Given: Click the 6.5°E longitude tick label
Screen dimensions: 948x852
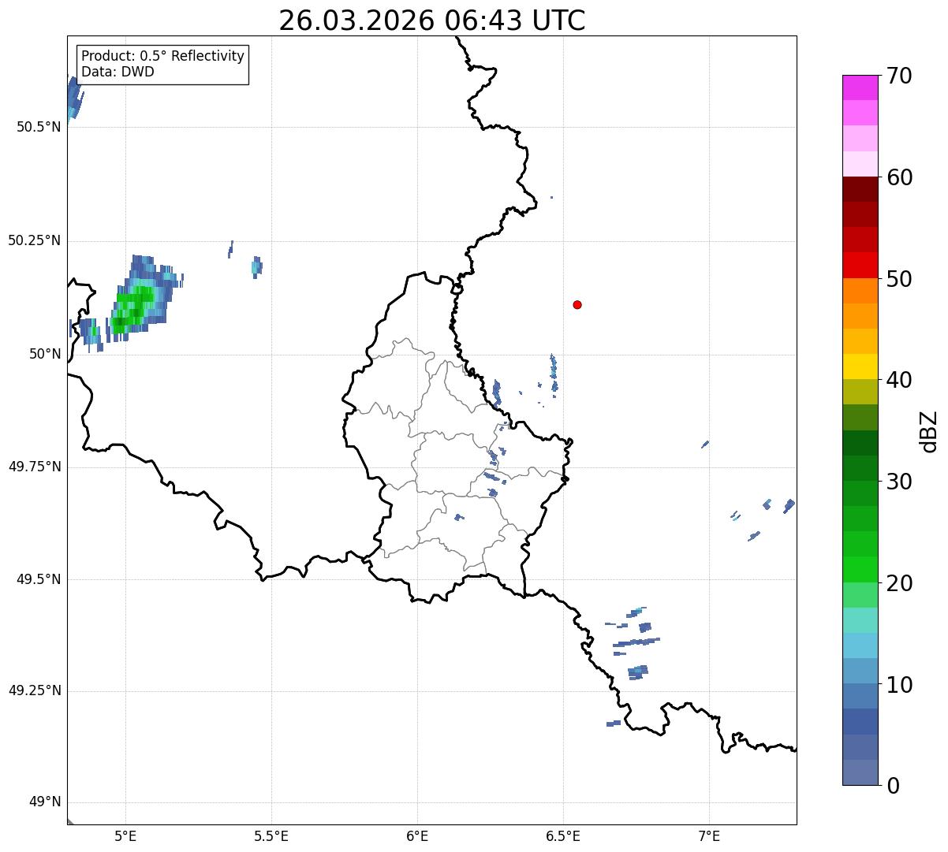Looking at the screenshot, I should click(x=563, y=835).
